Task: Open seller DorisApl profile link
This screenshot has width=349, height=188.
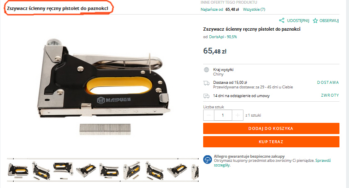Action: (x=223, y=37)
